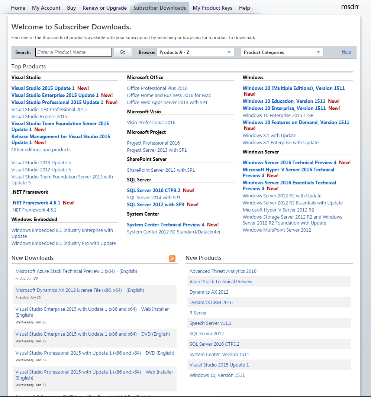The image size is (371, 397).
Task: Open Windows Server 2012 R2 with Update
Action: coord(282,196)
